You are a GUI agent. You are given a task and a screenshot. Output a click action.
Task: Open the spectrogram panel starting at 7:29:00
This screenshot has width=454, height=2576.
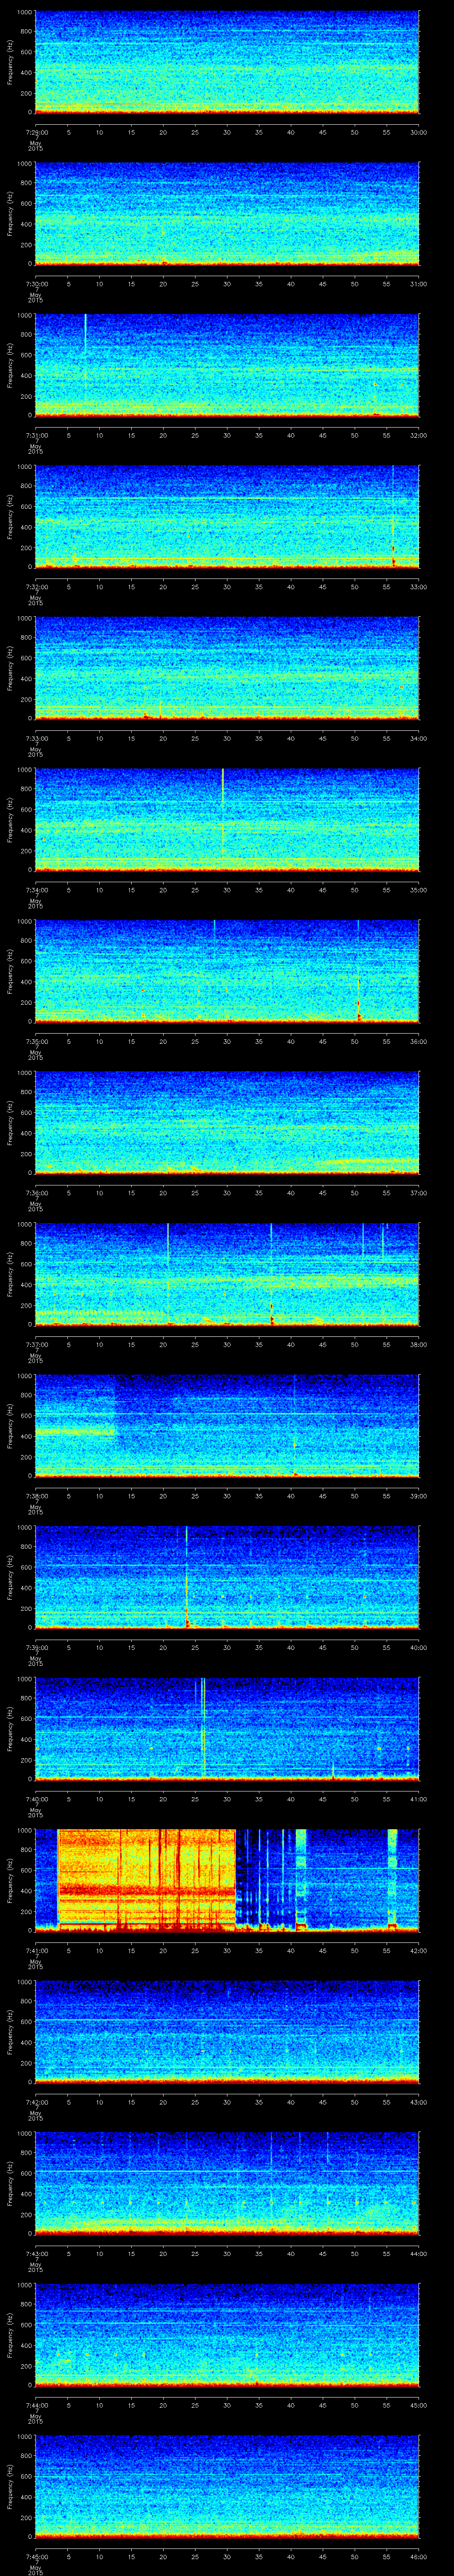click(x=227, y=62)
